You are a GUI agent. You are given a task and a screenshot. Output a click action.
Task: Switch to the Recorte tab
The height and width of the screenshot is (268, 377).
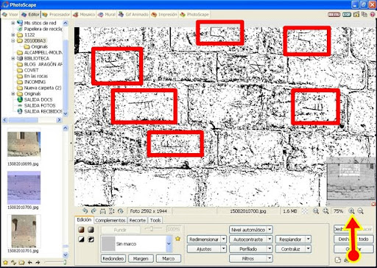(x=138, y=220)
